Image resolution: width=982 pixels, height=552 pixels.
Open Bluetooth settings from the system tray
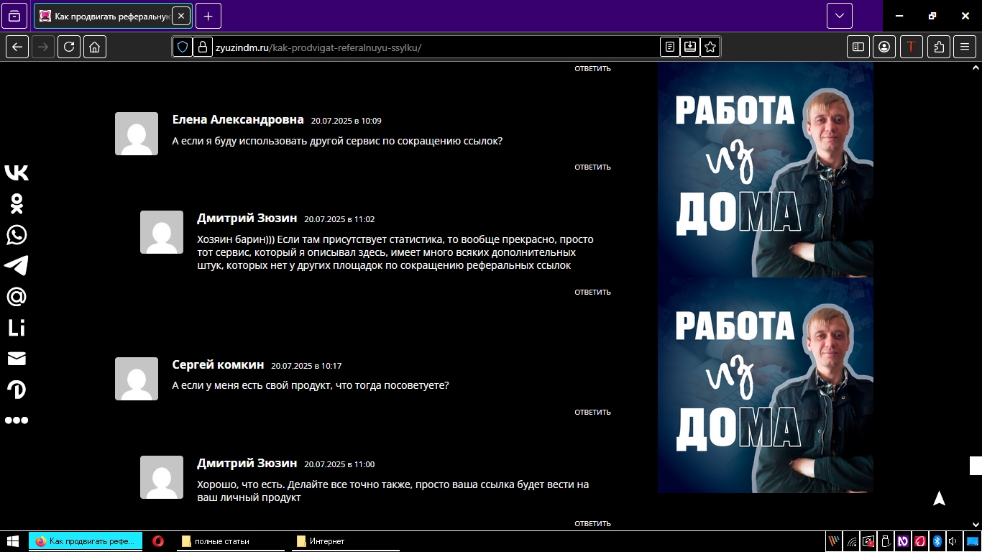937,540
